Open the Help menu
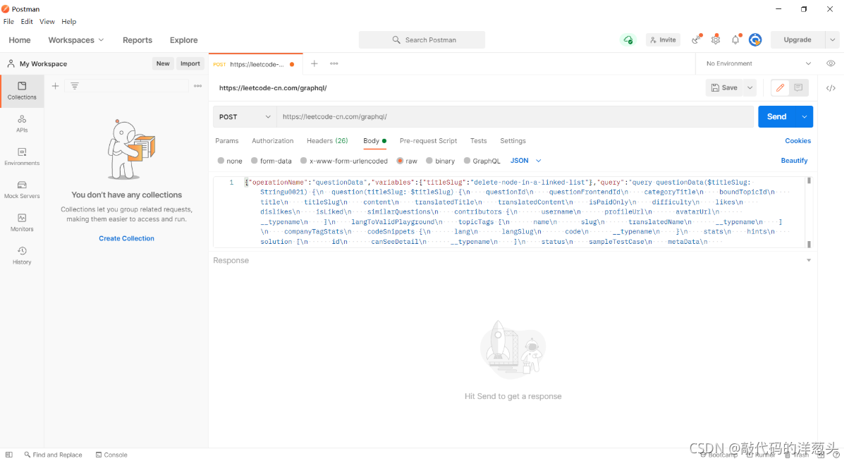849x461 pixels. tap(68, 22)
